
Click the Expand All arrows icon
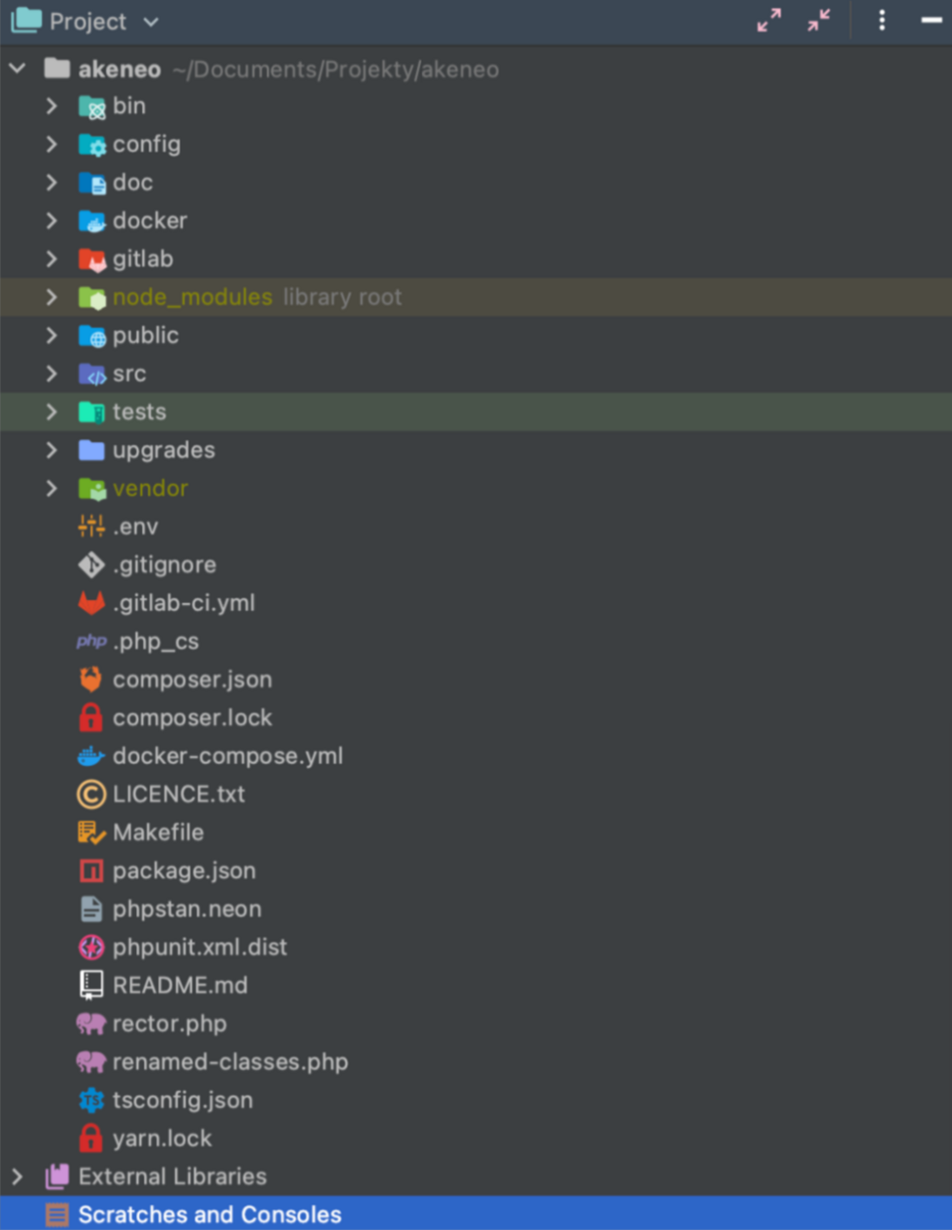coord(768,20)
